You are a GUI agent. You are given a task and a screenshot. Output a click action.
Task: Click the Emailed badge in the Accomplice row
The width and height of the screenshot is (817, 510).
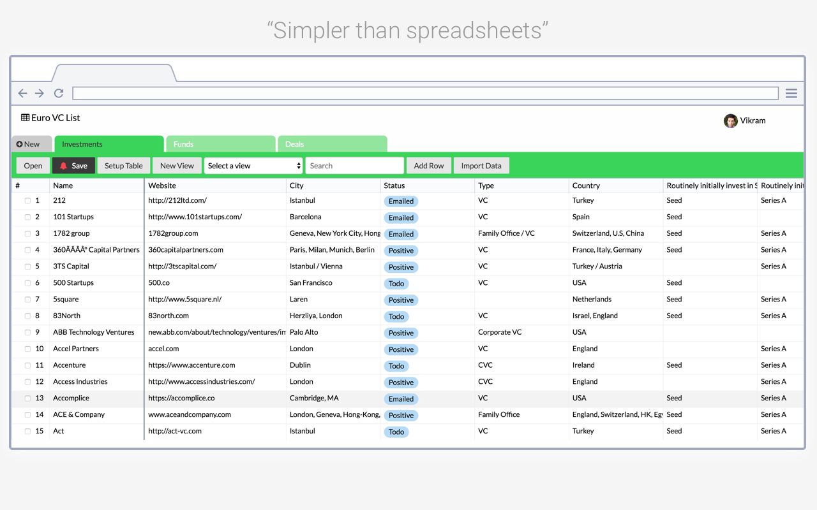(x=401, y=399)
